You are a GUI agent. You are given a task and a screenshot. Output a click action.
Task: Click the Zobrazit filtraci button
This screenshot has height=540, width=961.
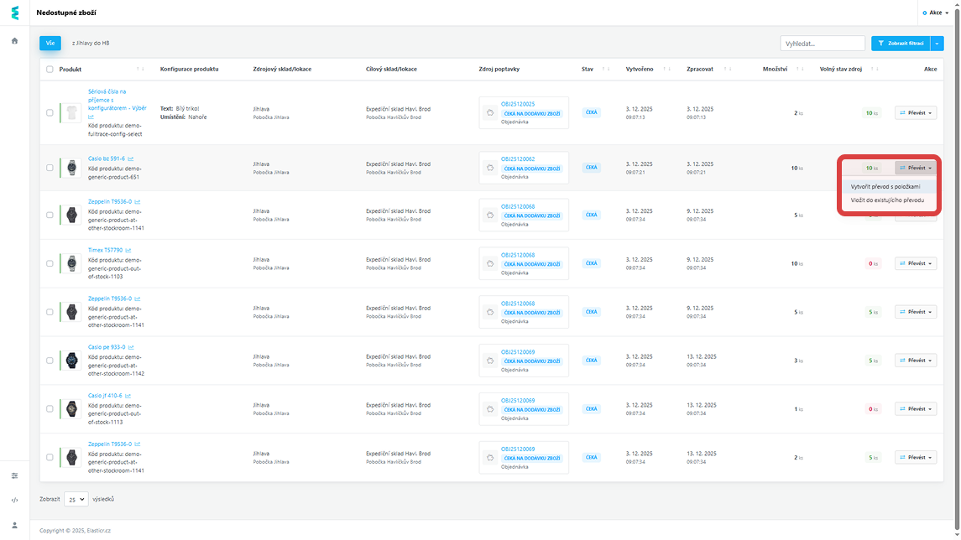pyautogui.click(x=901, y=43)
